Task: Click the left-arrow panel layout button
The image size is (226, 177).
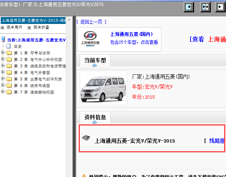Action: 221,7
